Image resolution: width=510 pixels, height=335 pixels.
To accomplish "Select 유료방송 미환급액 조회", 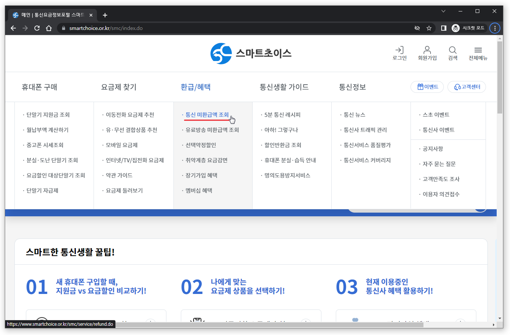I will 212,130.
